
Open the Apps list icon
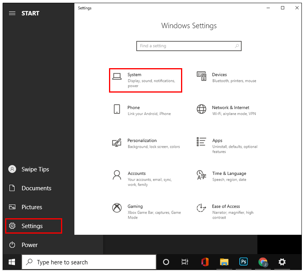[x=201, y=142]
